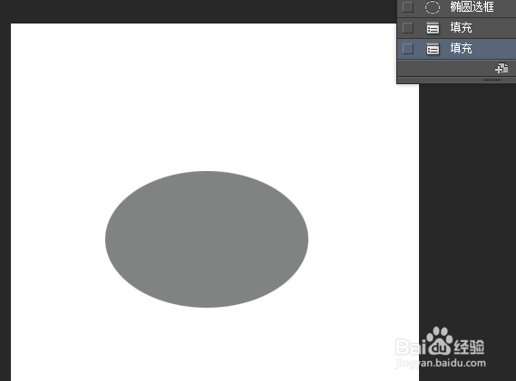The height and width of the screenshot is (381, 516).
Task: Tick source box of the unhighlighted 填充 step
Action: pos(408,28)
